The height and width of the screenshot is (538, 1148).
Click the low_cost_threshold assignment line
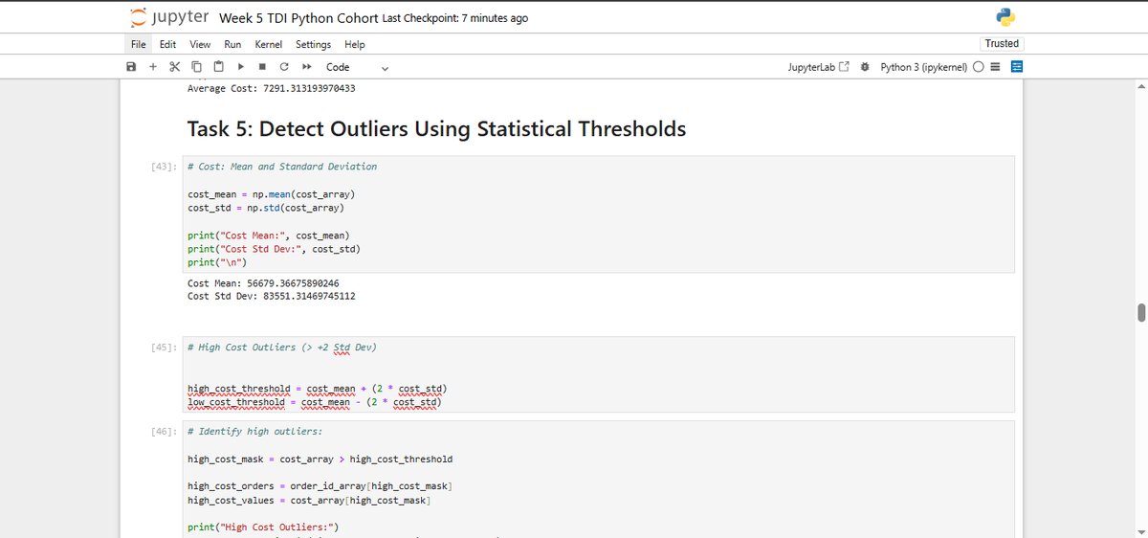tap(315, 403)
